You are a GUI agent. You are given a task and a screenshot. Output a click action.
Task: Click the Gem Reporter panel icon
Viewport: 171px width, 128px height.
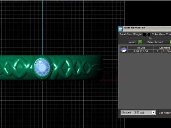tap(120, 29)
